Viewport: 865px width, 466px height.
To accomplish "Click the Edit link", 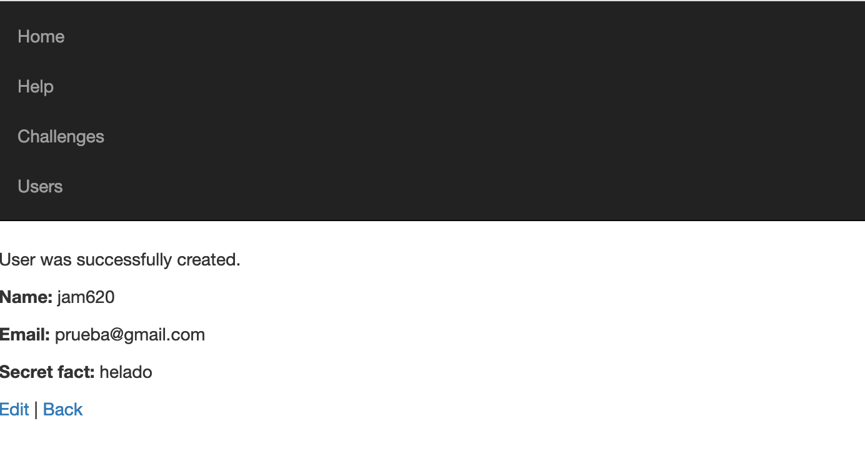I will point(14,409).
